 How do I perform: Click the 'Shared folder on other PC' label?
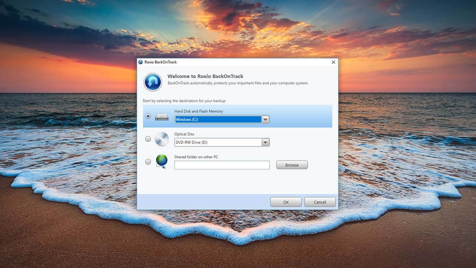click(x=196, y=157)
